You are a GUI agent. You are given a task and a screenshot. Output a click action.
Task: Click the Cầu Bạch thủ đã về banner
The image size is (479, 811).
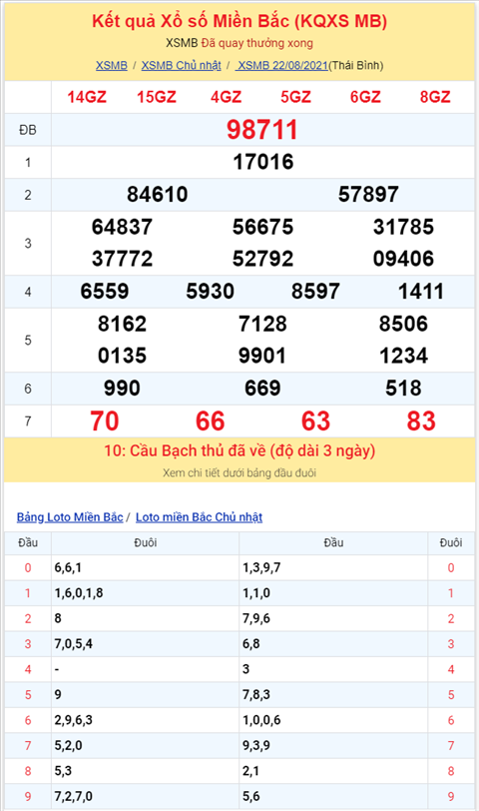239,451
